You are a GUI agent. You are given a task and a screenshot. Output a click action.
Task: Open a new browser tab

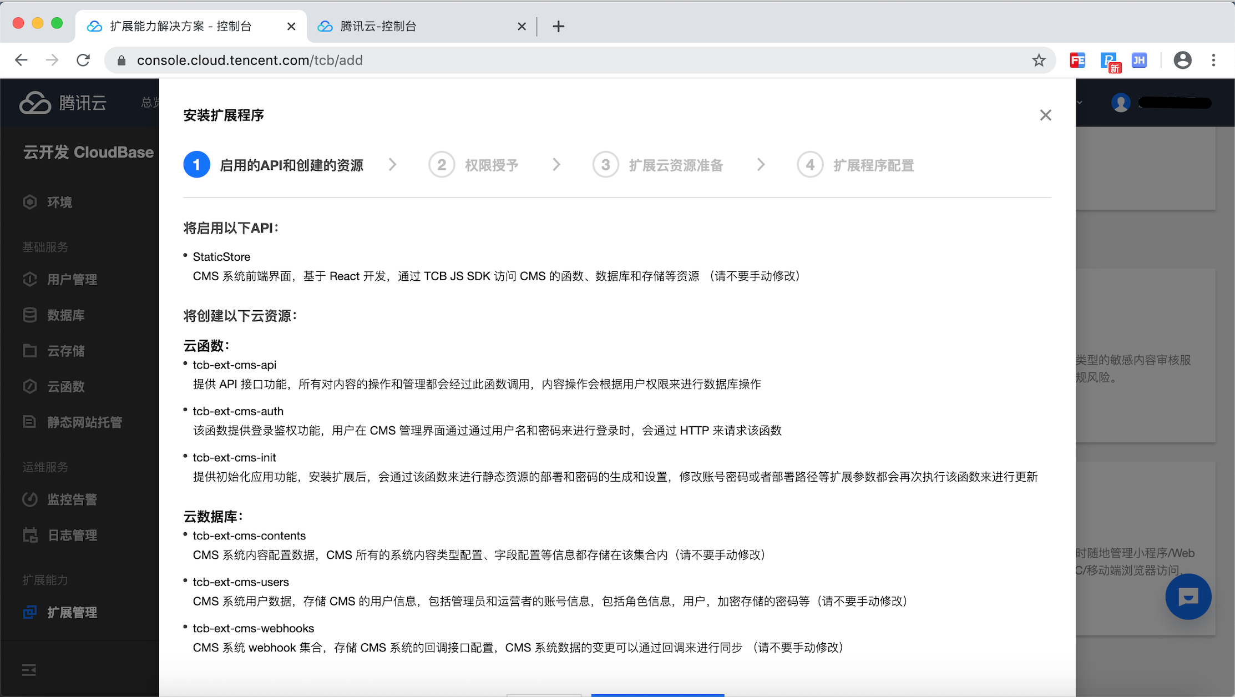(559, 26)
